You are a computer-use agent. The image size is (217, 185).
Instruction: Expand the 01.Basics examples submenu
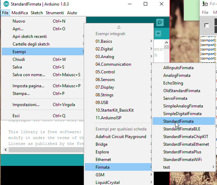coord(119,41)
